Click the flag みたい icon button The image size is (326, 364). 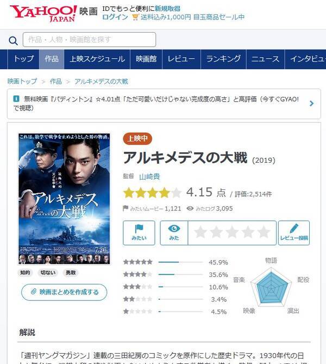(139, 233)
